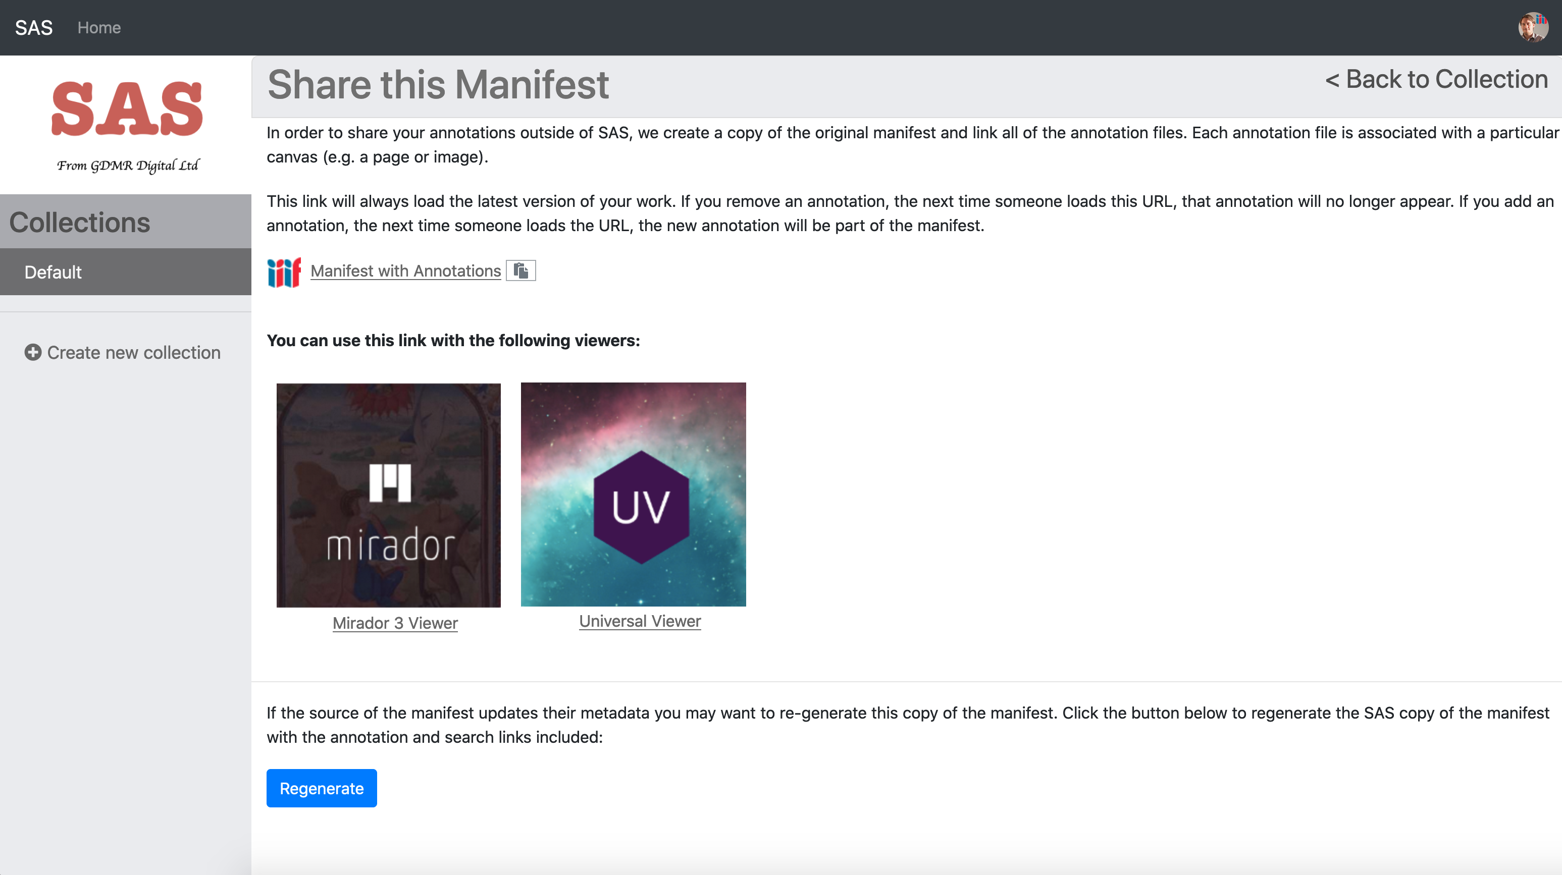Click the Mirador 3 Viewer label link

point(394,623)
